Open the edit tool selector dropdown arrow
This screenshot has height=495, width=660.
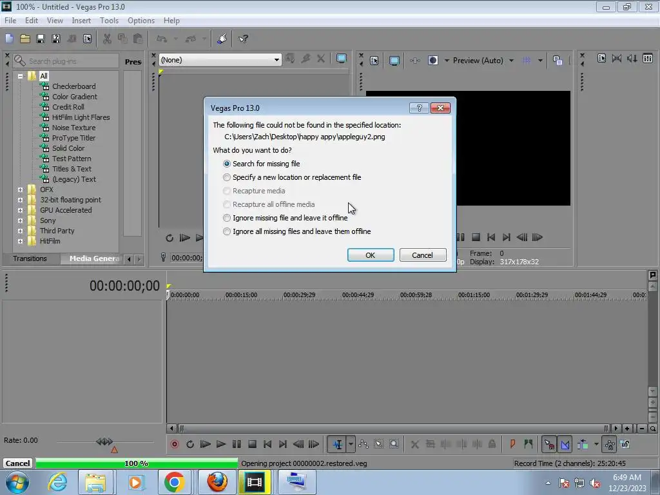tap(351, 444)
